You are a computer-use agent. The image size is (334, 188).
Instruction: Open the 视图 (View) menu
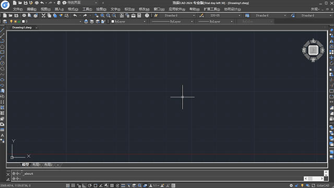(45, 9)
